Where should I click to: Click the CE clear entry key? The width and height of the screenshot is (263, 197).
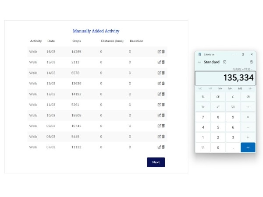218,97
